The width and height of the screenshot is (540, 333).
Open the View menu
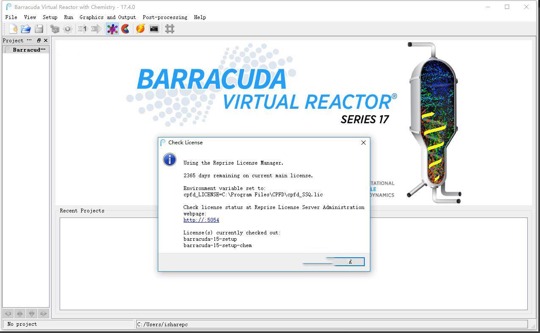click(30, 17)
